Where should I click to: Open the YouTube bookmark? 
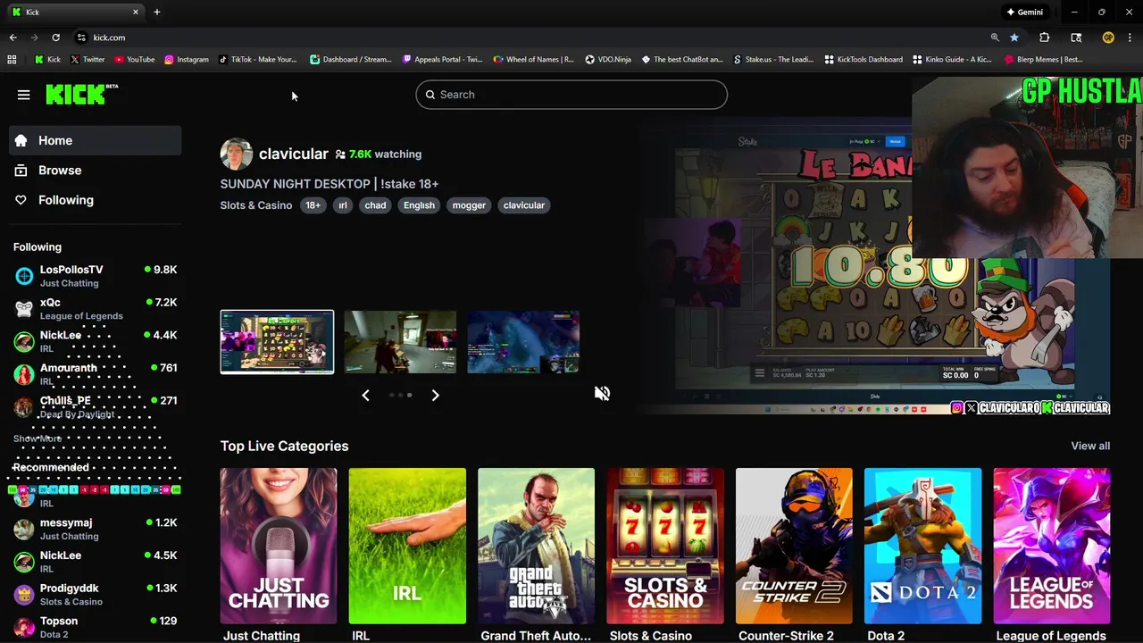click(x=134, y=60)
